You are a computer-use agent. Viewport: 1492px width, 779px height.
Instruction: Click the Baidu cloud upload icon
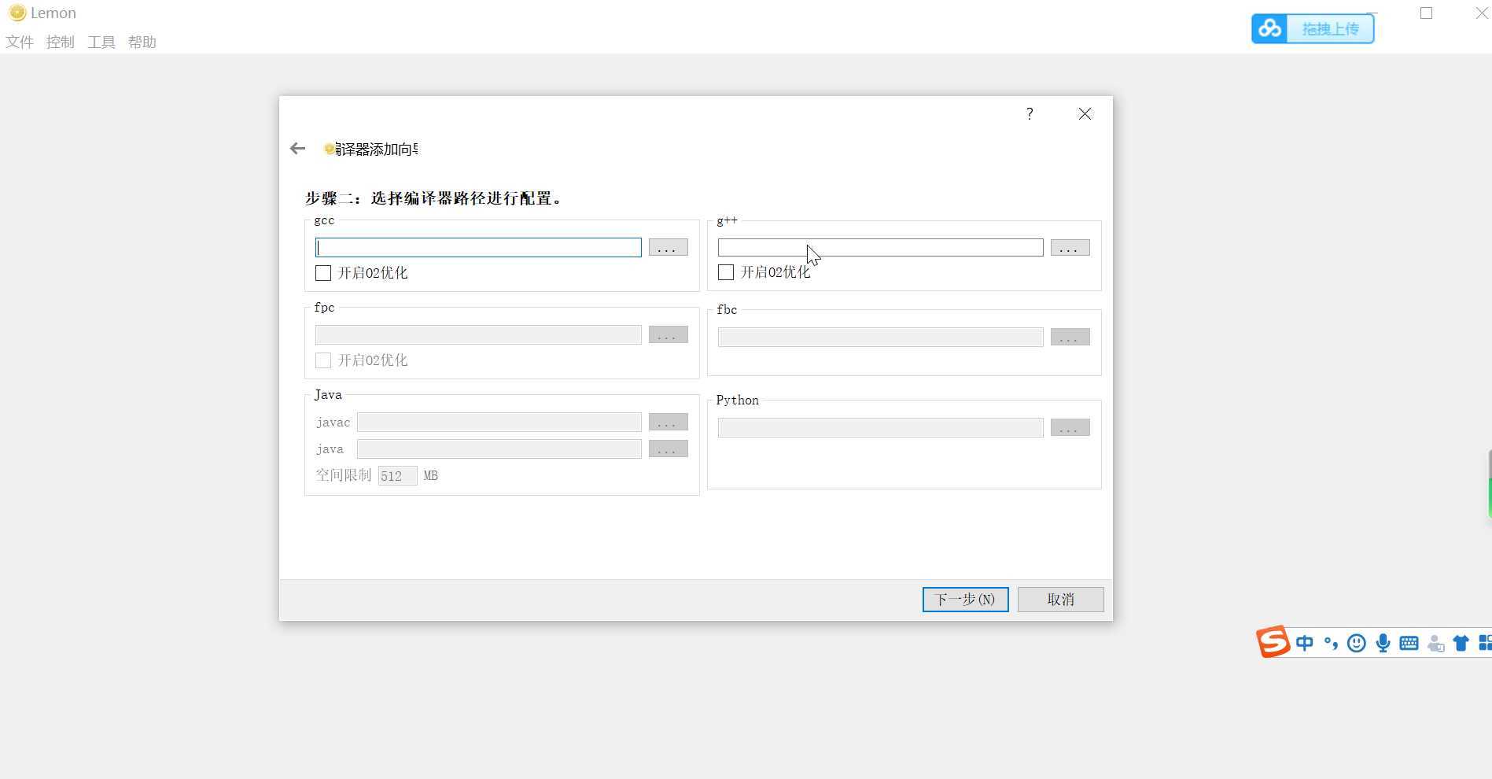1269,29
